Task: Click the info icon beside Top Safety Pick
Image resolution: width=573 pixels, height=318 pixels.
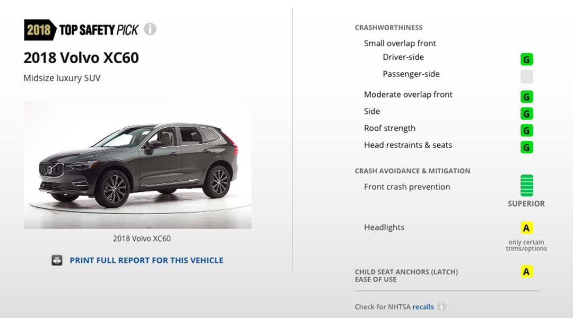Action: pyautogui.click(x=150, y=29)
